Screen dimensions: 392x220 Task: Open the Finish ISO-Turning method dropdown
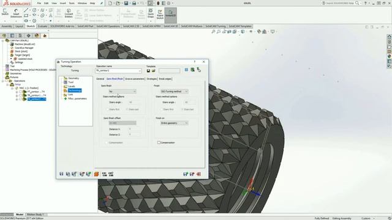(175, 92)
